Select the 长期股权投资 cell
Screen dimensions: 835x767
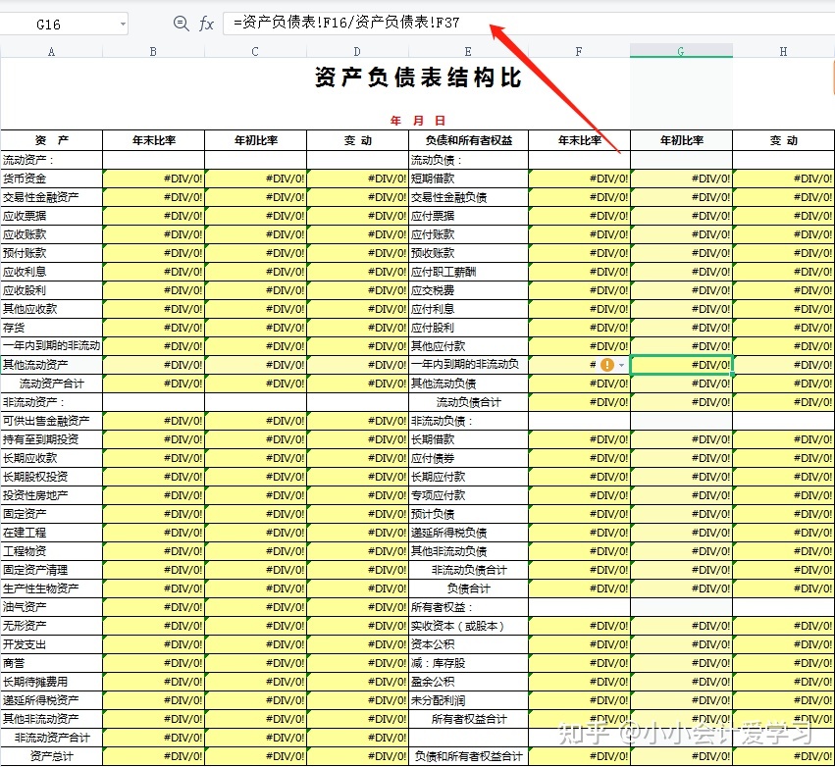[x=51, y=477]
